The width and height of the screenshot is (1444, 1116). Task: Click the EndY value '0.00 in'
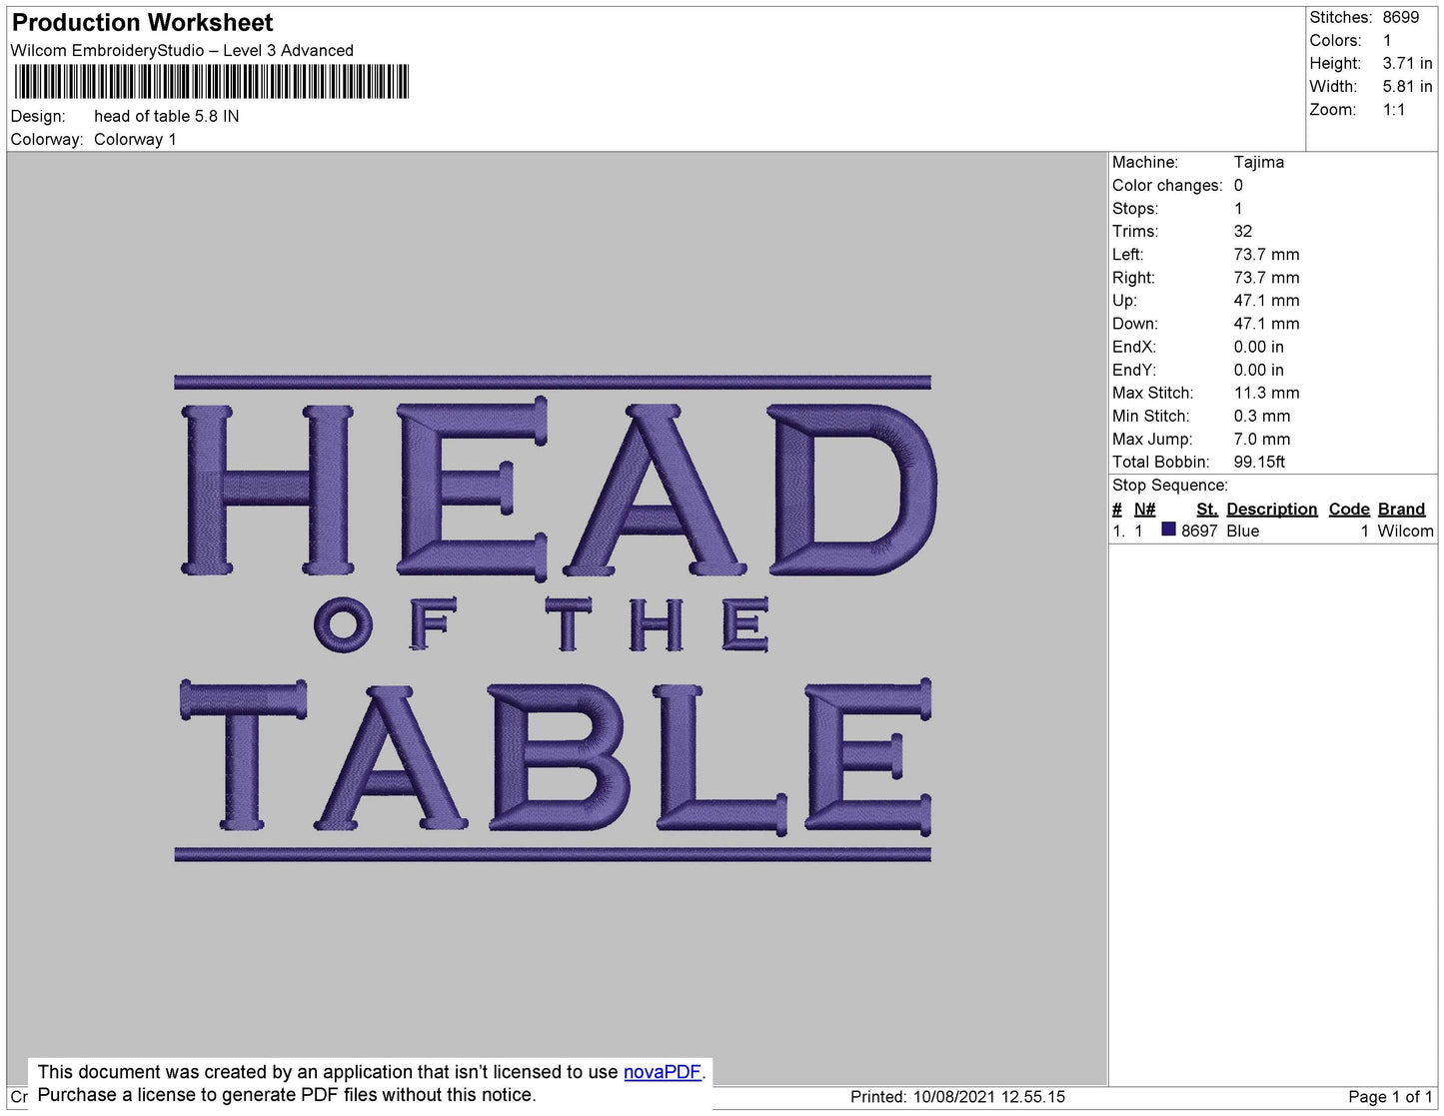[x=1259, y=370]
